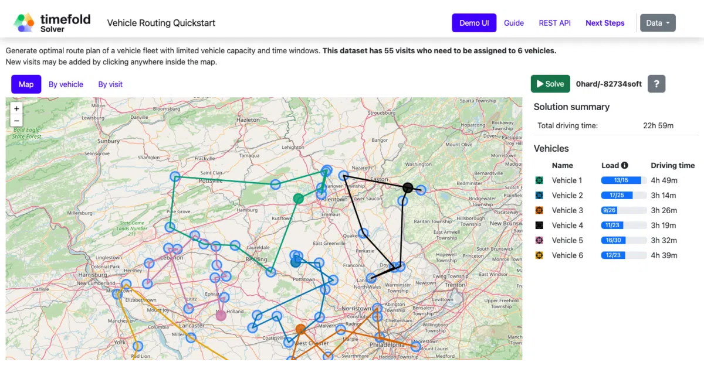Click the black depot marker near Easton
This screenshot has height=369, width=704.
coord(408,188)
